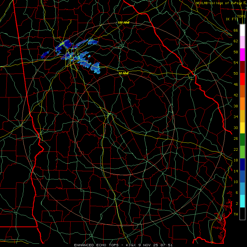Click the white swatch in the tops legend
This screenshot has height=247, width=247.
(x=242, y=30)
